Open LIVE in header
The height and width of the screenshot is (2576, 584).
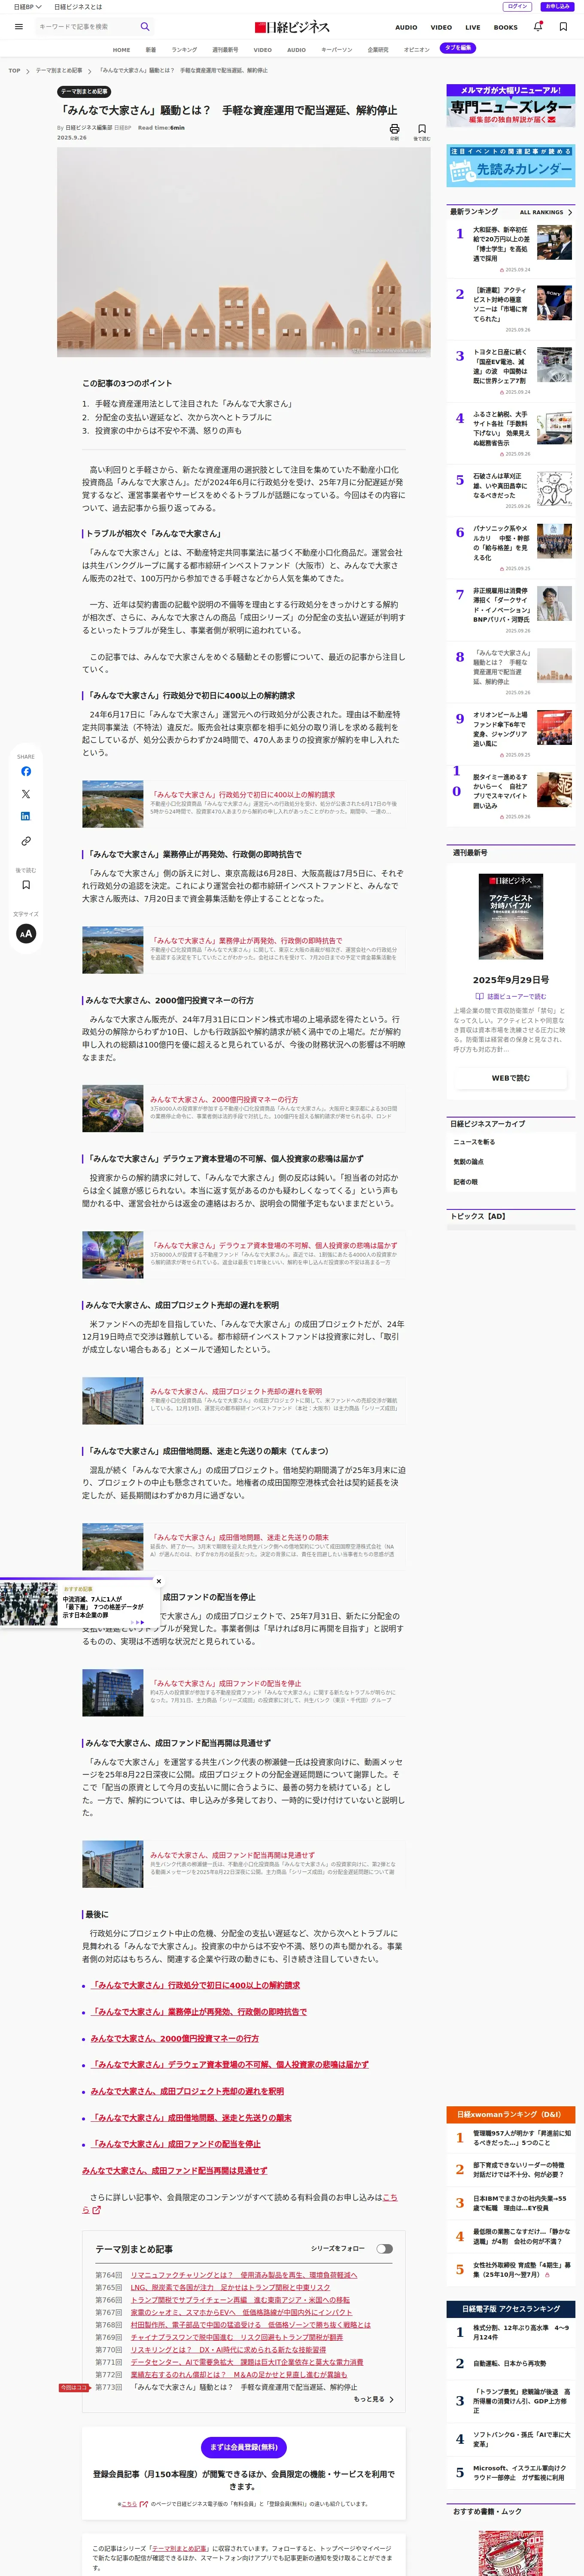click(x=473, y=28)
